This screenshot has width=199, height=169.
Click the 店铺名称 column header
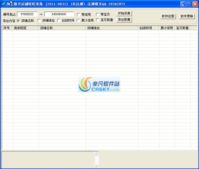(62, 28)
